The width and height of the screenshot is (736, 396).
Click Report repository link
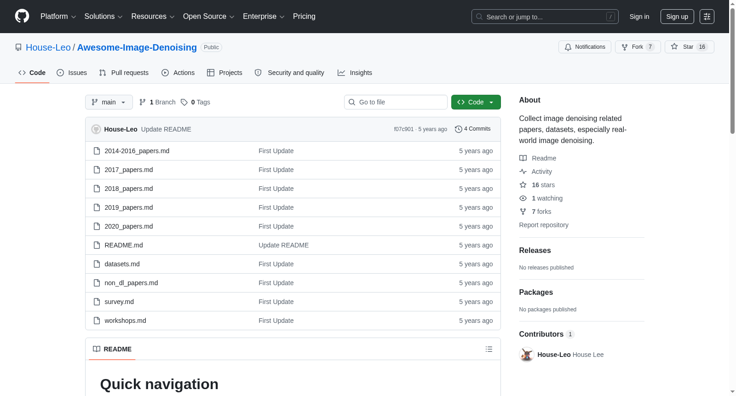click(544, 225)
